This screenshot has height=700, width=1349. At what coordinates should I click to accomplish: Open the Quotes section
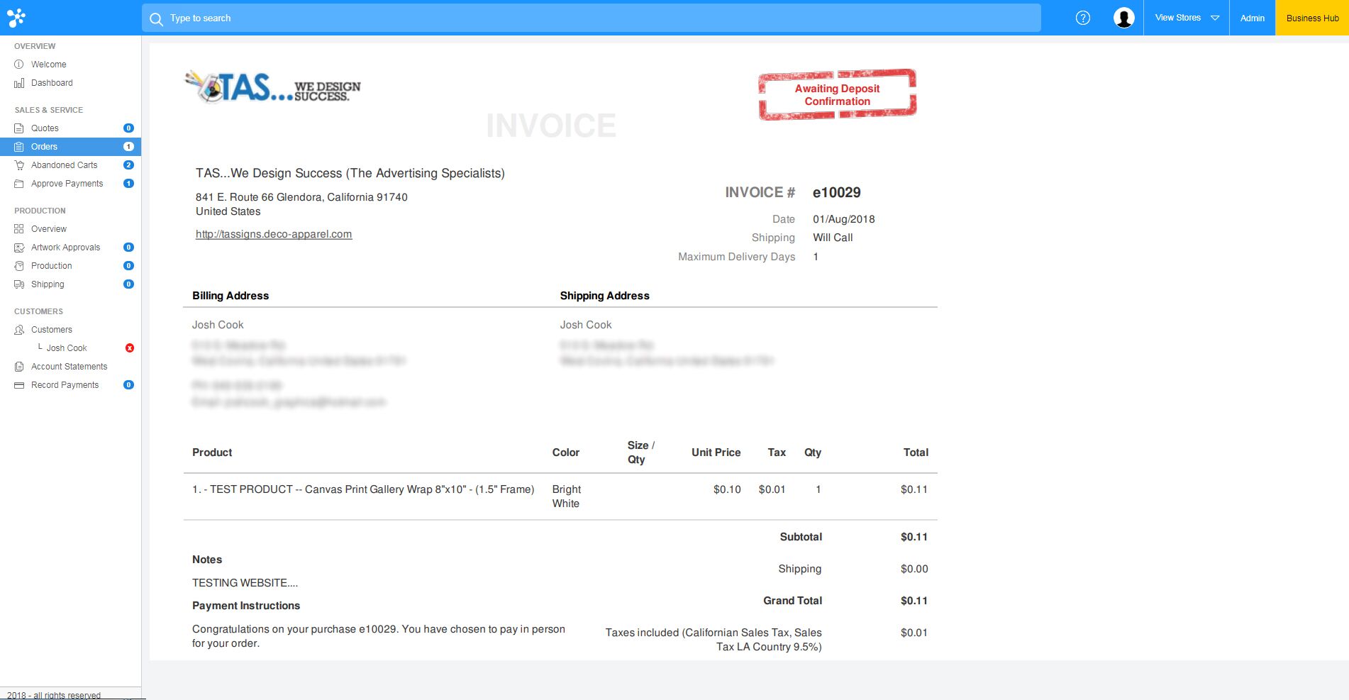pyautogui.click(x=45, y=128)
